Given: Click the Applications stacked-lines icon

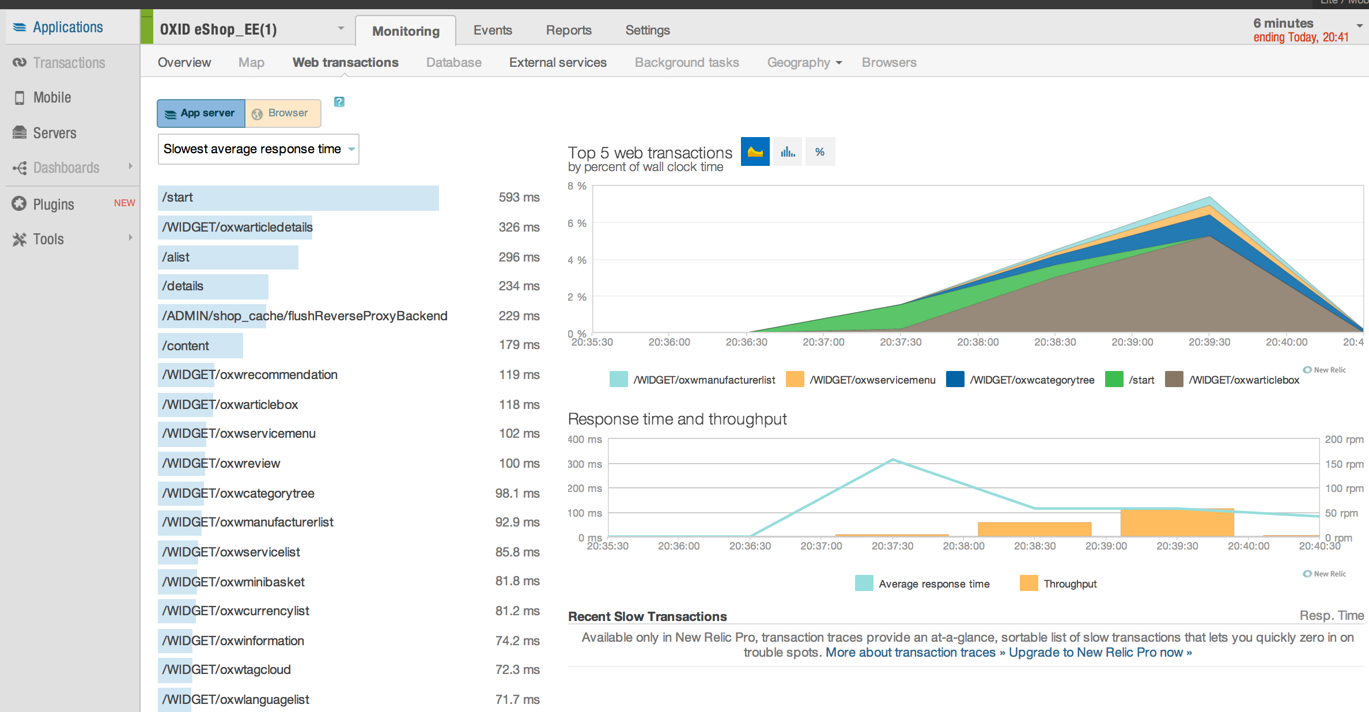Looking at the screenshot, I should pos(19,27).
